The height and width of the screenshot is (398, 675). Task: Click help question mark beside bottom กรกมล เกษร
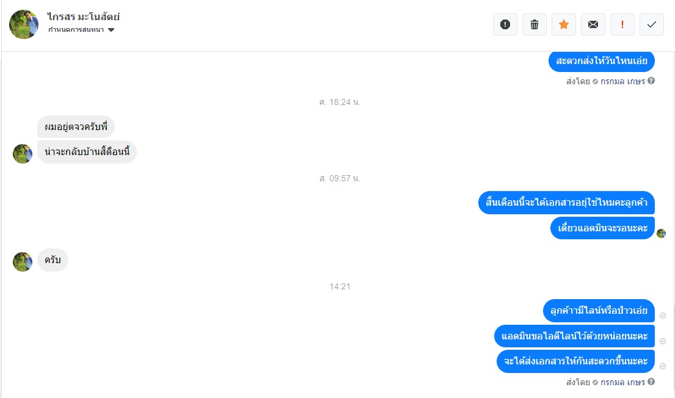click(651, 382)
